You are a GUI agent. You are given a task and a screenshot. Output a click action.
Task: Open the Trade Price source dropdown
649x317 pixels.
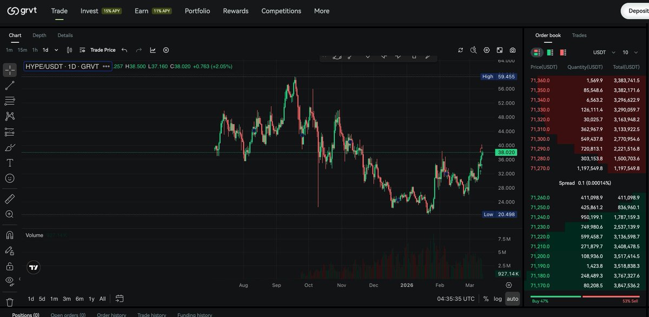(x=97, y=50)
